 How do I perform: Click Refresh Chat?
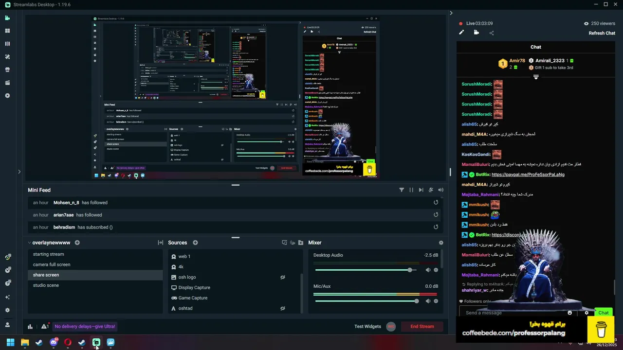tap(602, 33)
